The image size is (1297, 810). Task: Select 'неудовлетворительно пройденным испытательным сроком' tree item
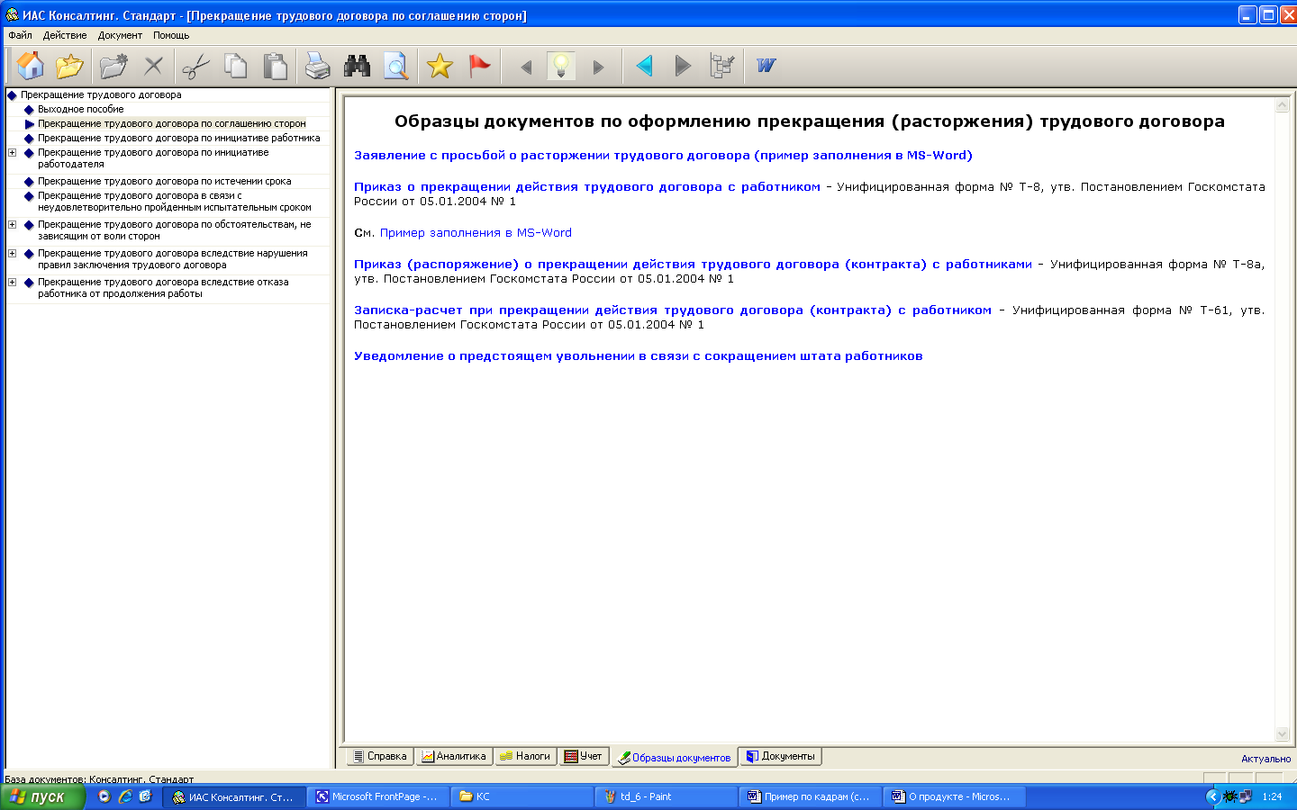tap(175, 202)
